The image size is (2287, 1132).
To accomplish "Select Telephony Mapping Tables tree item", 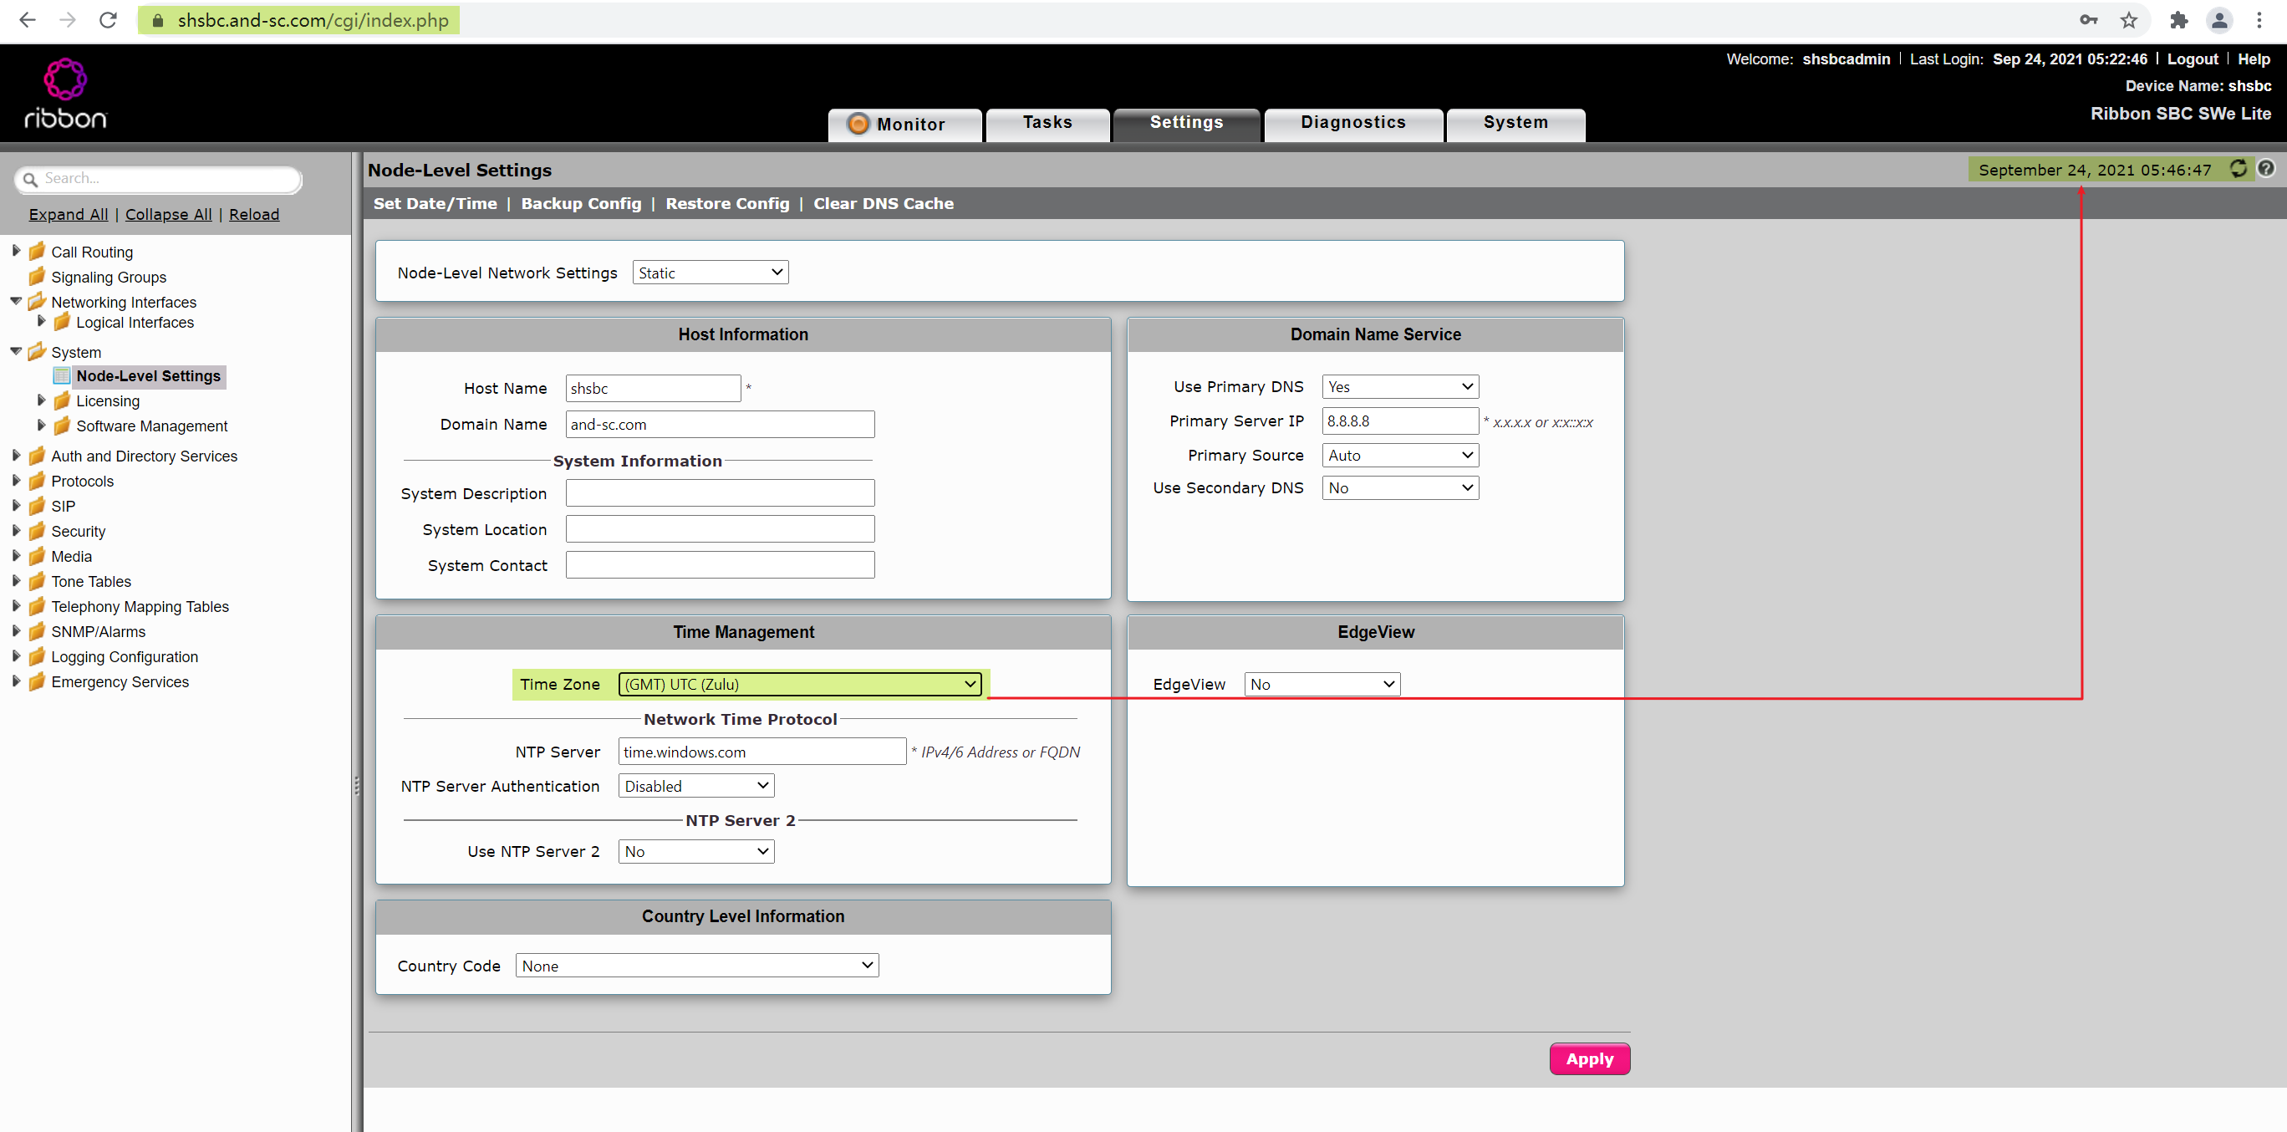I will coord(140,606).
